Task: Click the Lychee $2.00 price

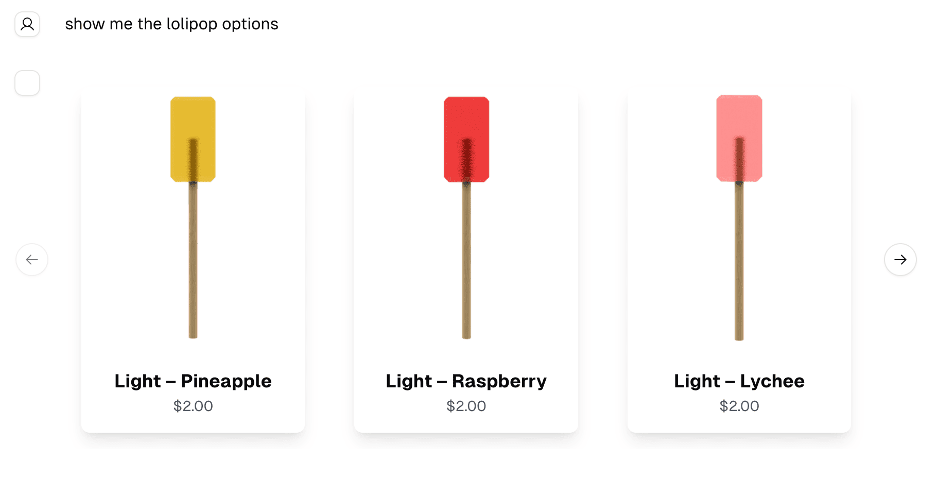Action: [x=739, y=406]
